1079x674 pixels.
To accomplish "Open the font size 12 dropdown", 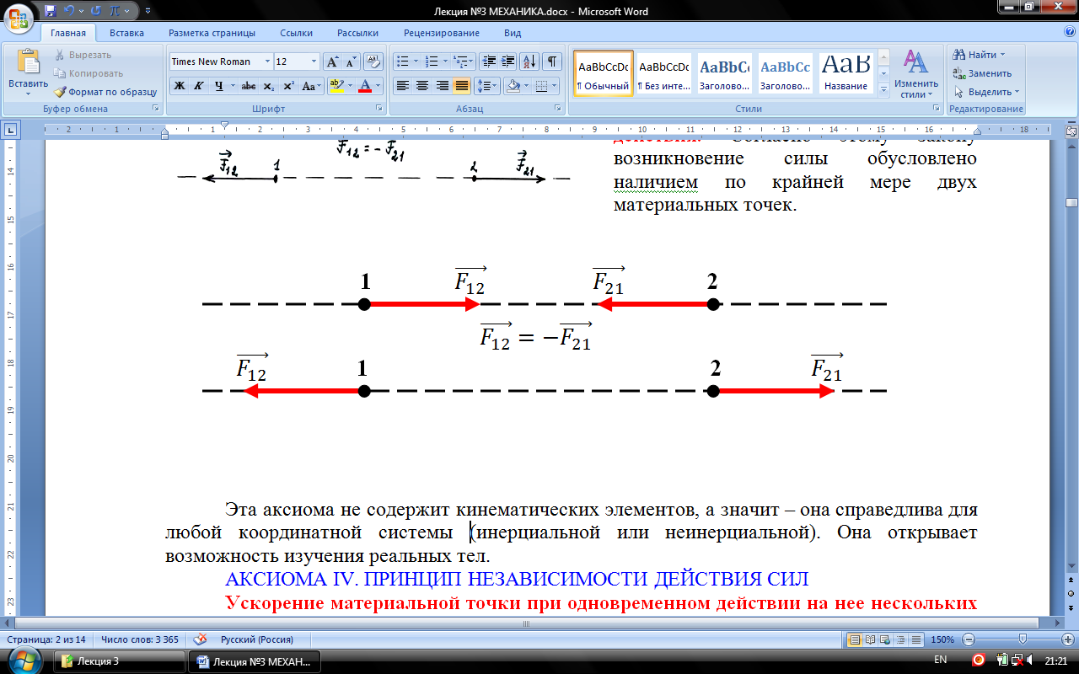I will coord(314,62).
